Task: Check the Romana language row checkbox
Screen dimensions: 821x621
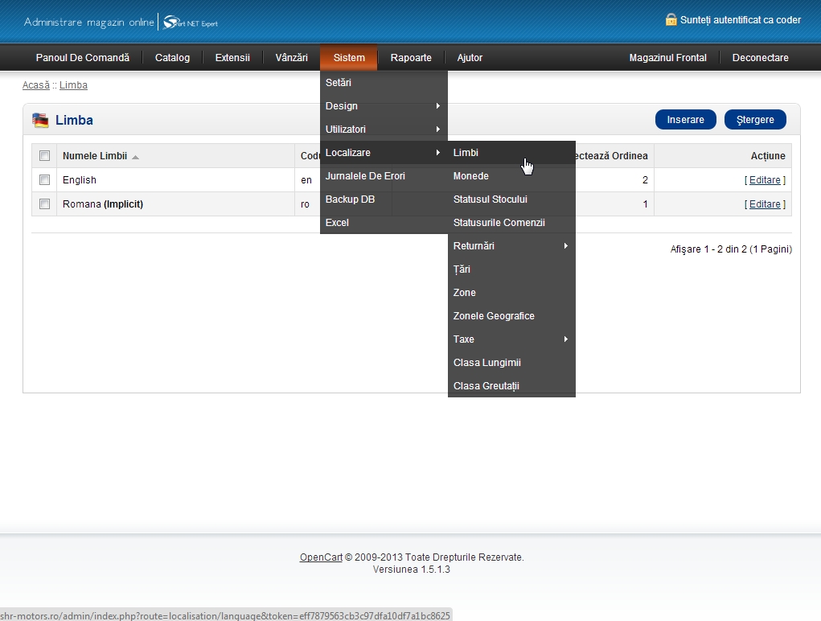Action: pyautogui.click(x=45, y=204)
